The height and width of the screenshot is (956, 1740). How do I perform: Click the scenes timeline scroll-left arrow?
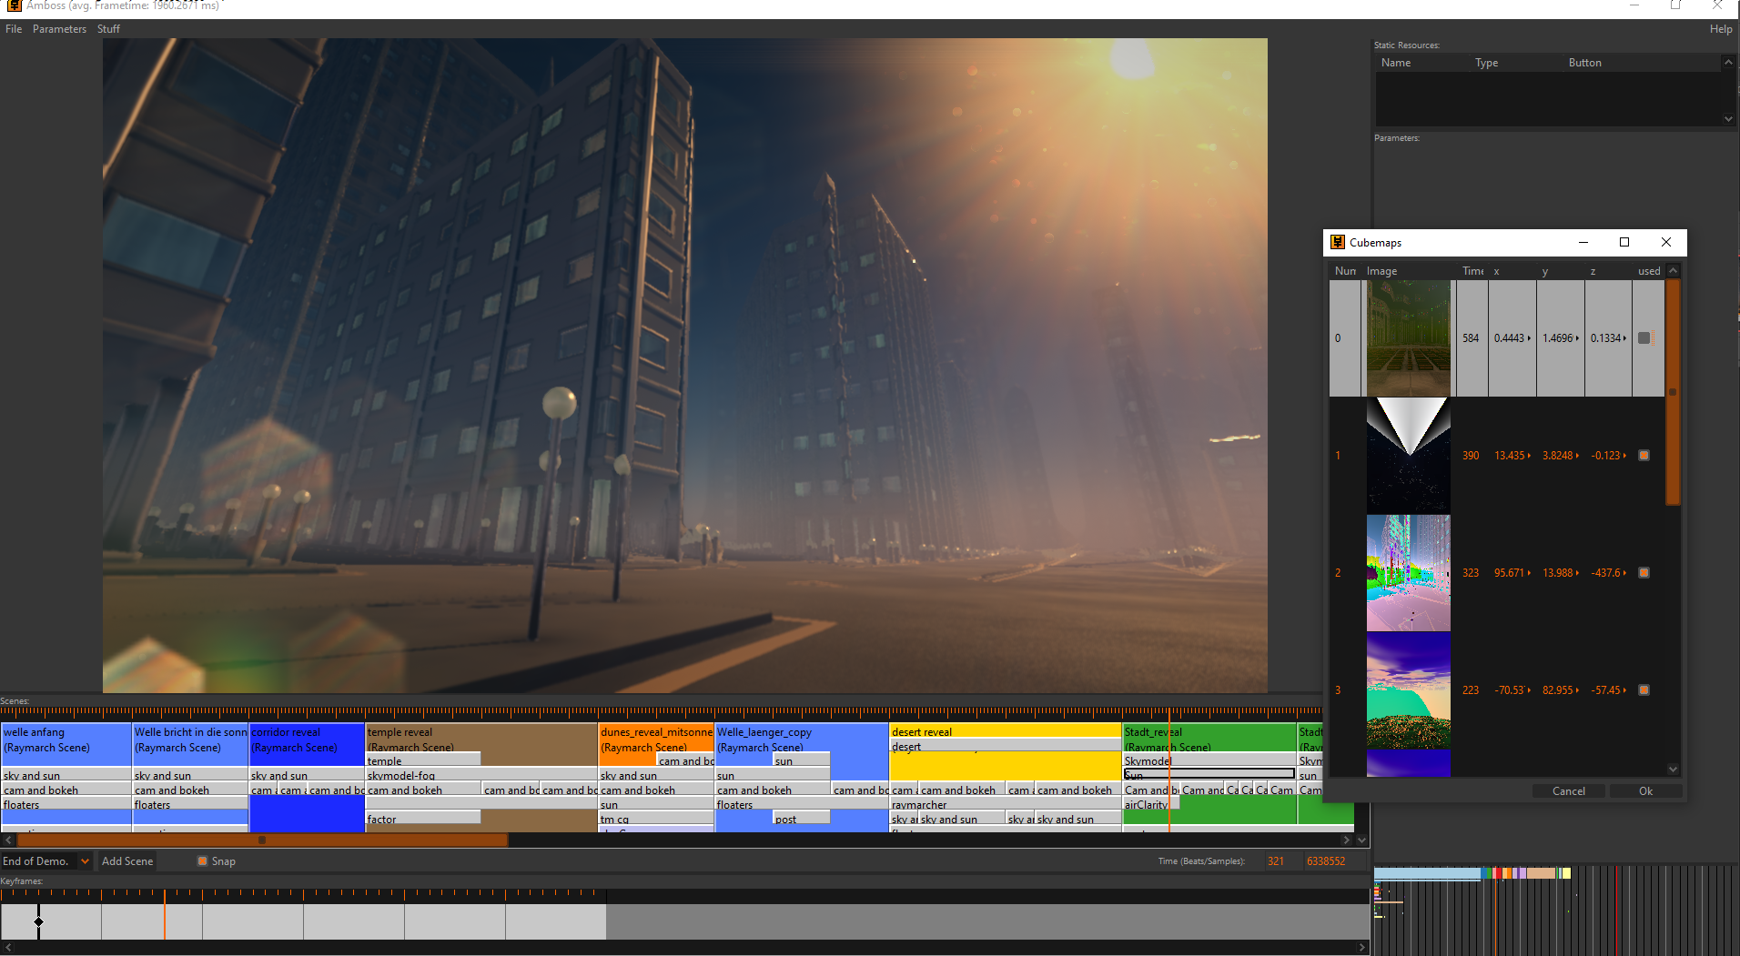point(8,840)
